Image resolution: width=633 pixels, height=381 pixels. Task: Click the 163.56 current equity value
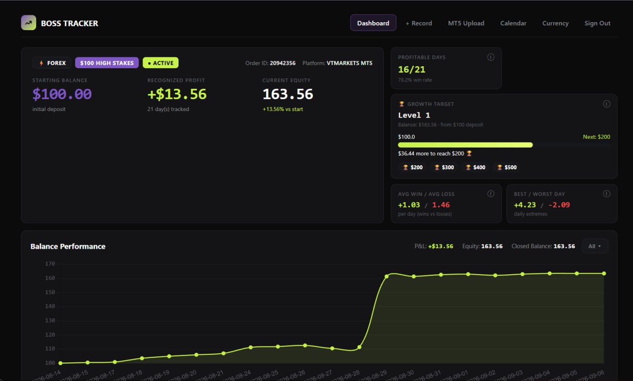pyautogui.click(x=288, y=94)
